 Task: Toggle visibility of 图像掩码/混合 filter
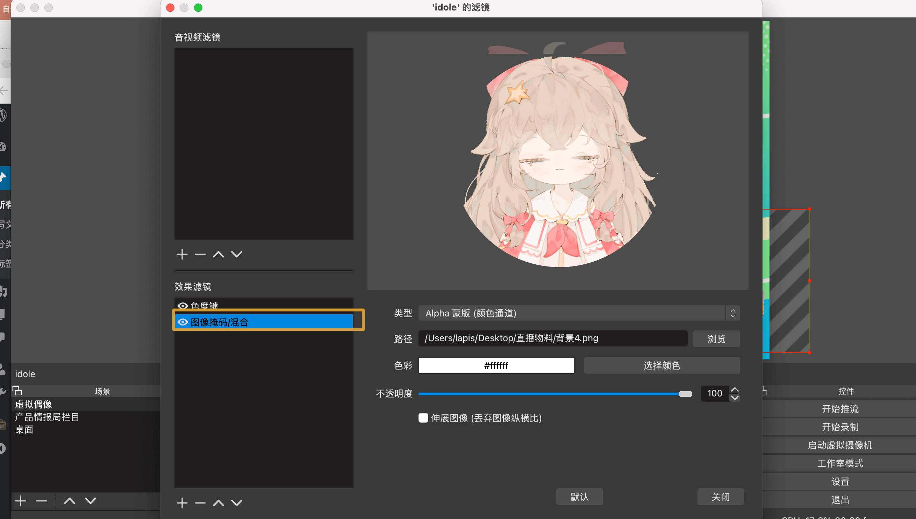coord(183,322)
